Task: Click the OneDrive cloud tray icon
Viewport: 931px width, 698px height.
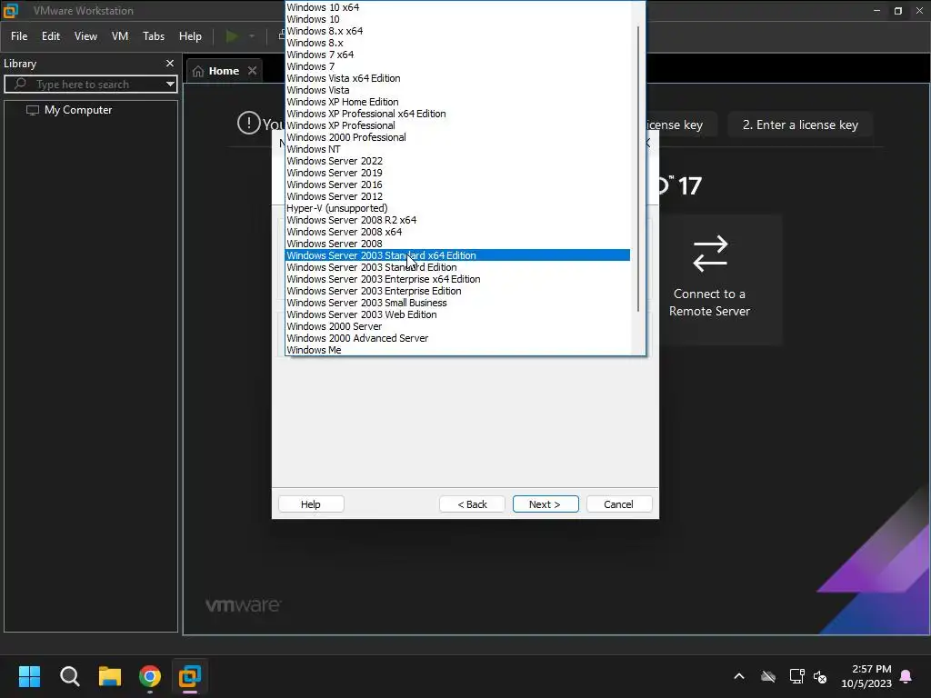Action: (768, 676)
